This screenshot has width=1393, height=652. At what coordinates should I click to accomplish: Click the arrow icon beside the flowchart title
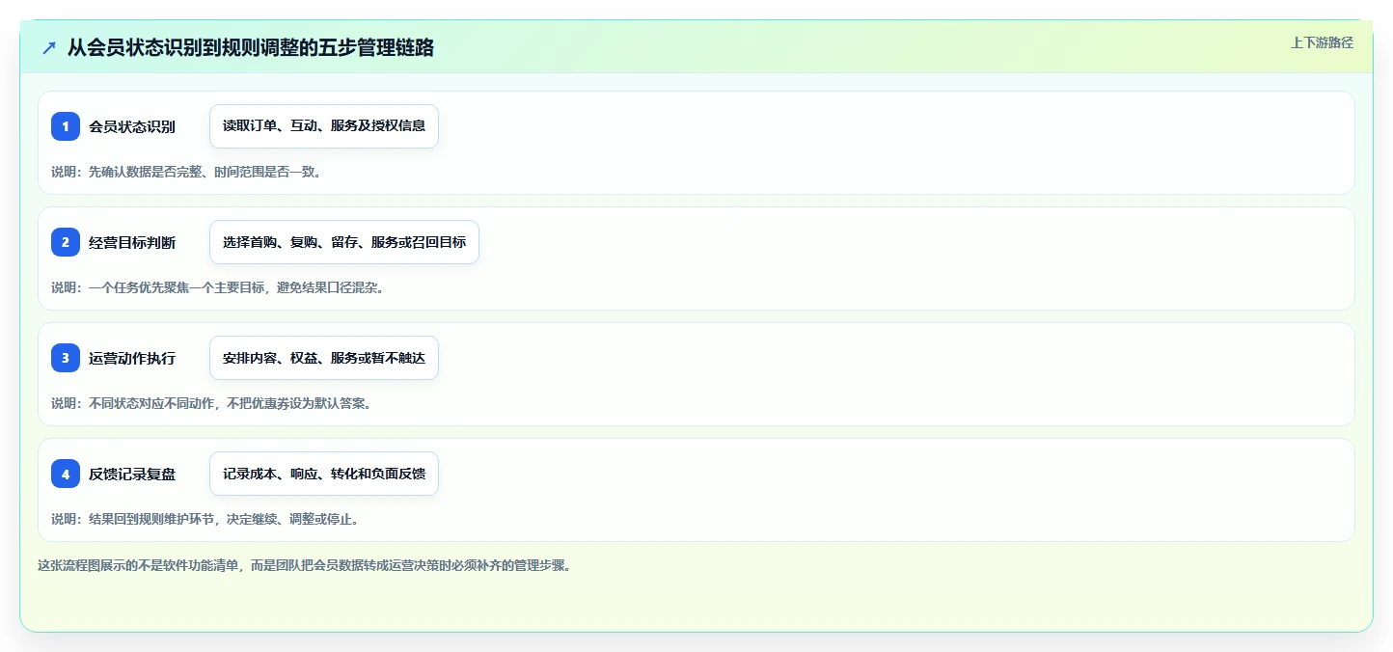(49, 47)
